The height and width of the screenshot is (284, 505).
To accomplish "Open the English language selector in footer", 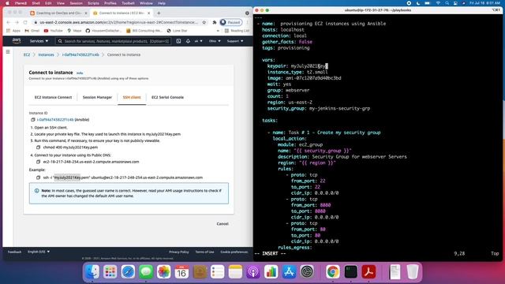I will click(39, 252).
